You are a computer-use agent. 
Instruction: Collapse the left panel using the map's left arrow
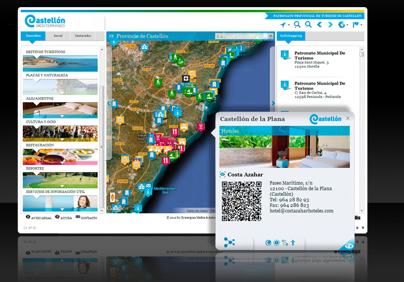108,103
